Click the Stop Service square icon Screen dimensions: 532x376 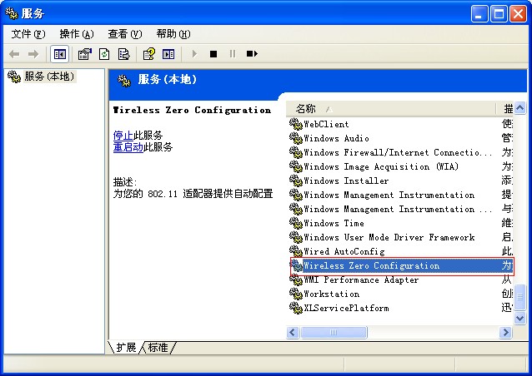coord(213,54)
